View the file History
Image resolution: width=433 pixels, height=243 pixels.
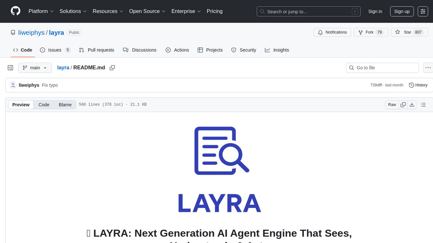418,85
